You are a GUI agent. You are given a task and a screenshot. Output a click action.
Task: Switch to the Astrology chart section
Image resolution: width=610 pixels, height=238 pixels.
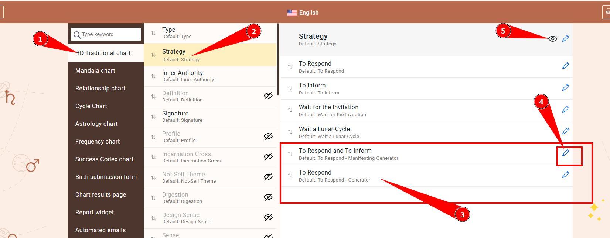96,124
